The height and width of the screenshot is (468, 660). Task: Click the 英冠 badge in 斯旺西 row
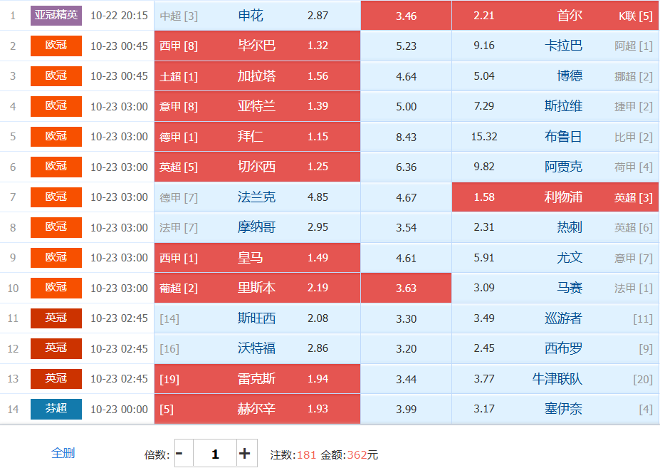pyautogui.click(x=56, y=318)
